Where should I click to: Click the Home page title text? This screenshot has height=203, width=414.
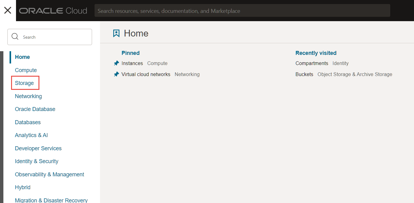136,33
